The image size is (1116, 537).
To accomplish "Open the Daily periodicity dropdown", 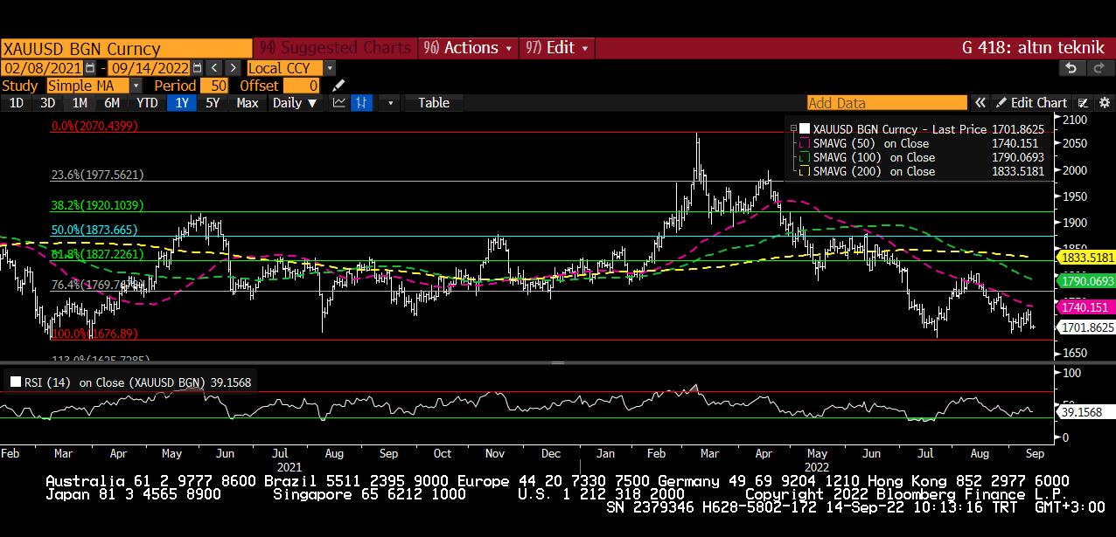I will [294, 103].
